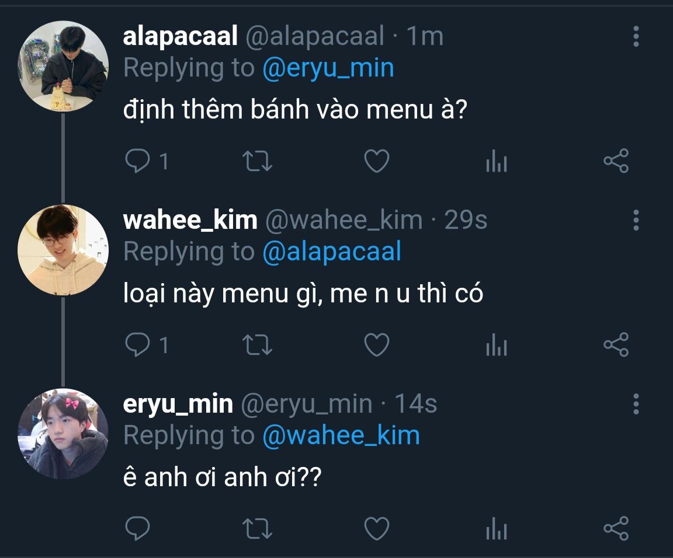The height and width of the screenshot is (558, 673).
Task: Like wahee_kim's tweet
Action: tap(377, 345)
